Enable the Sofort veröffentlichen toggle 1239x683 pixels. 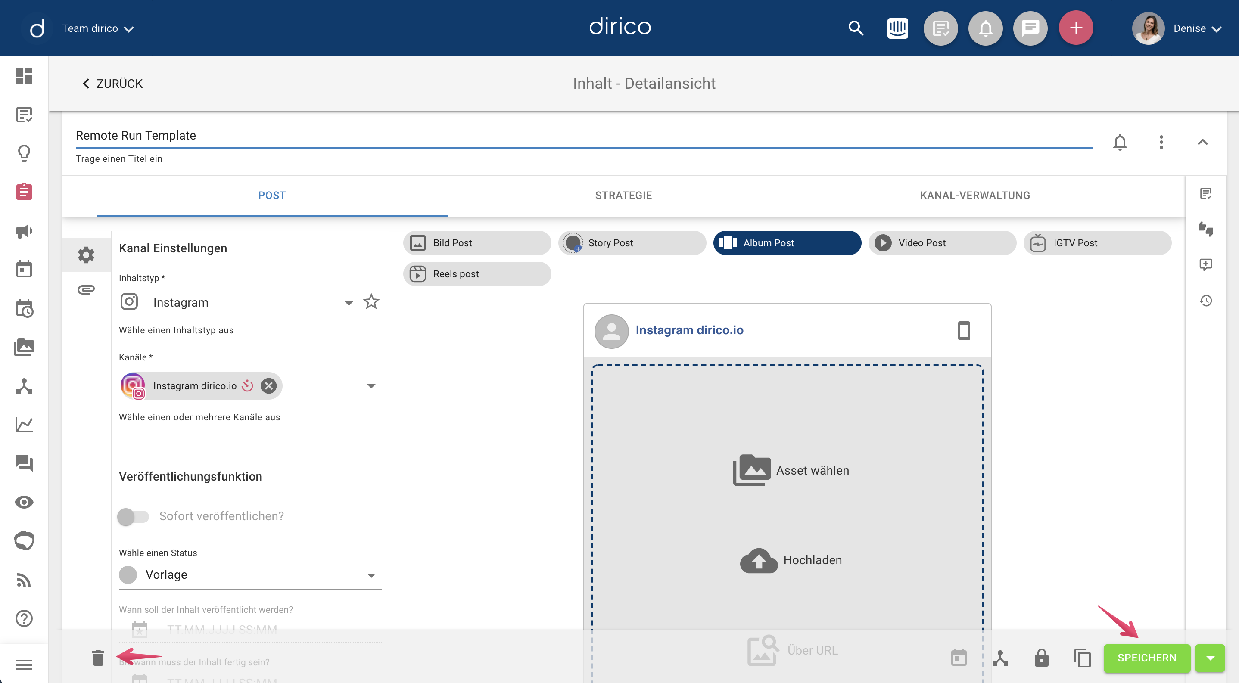pyautogui.click(x=134, y=516)
